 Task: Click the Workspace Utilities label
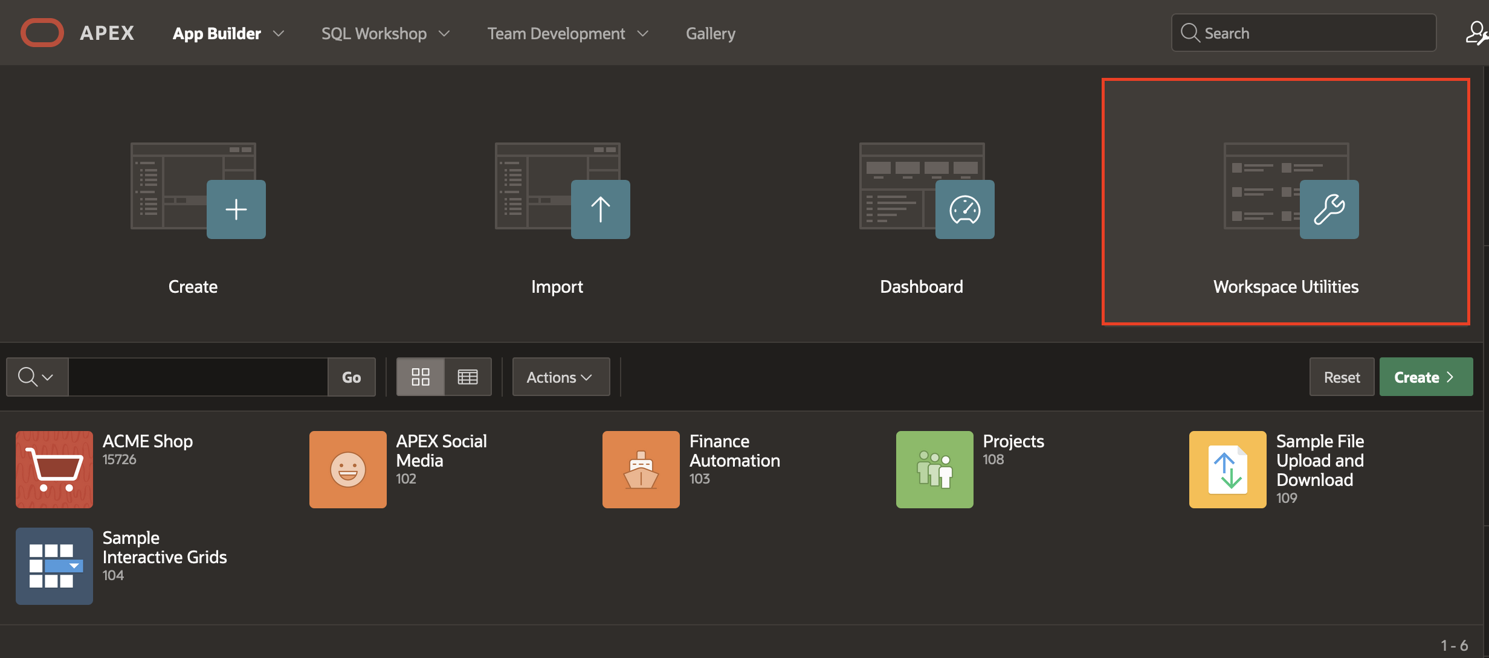[x=1286, y=286]
